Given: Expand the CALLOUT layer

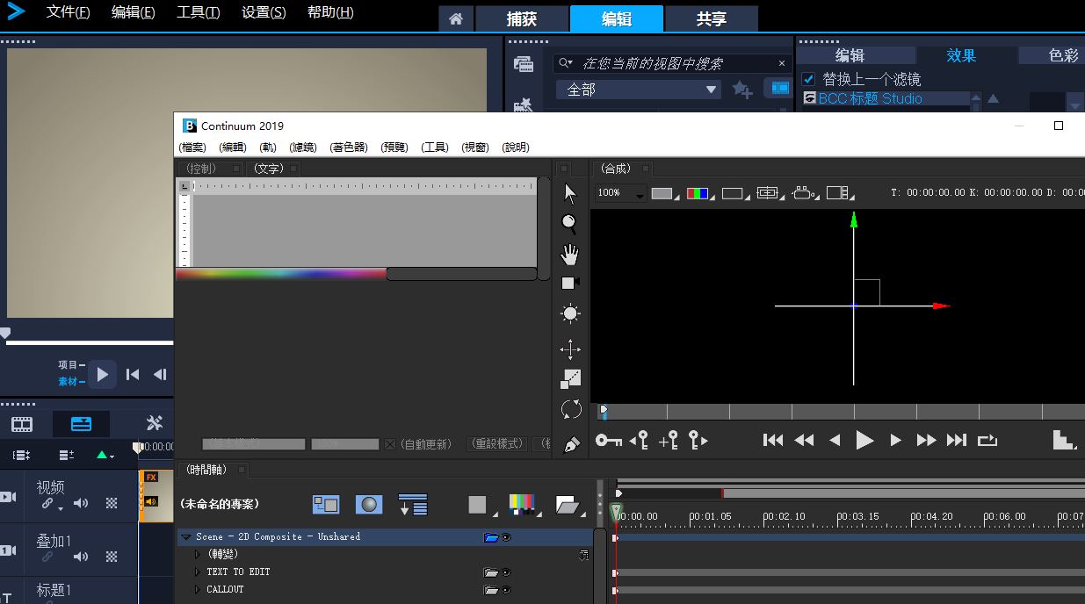Looking at the screenshot, I should tap(198, 590).
